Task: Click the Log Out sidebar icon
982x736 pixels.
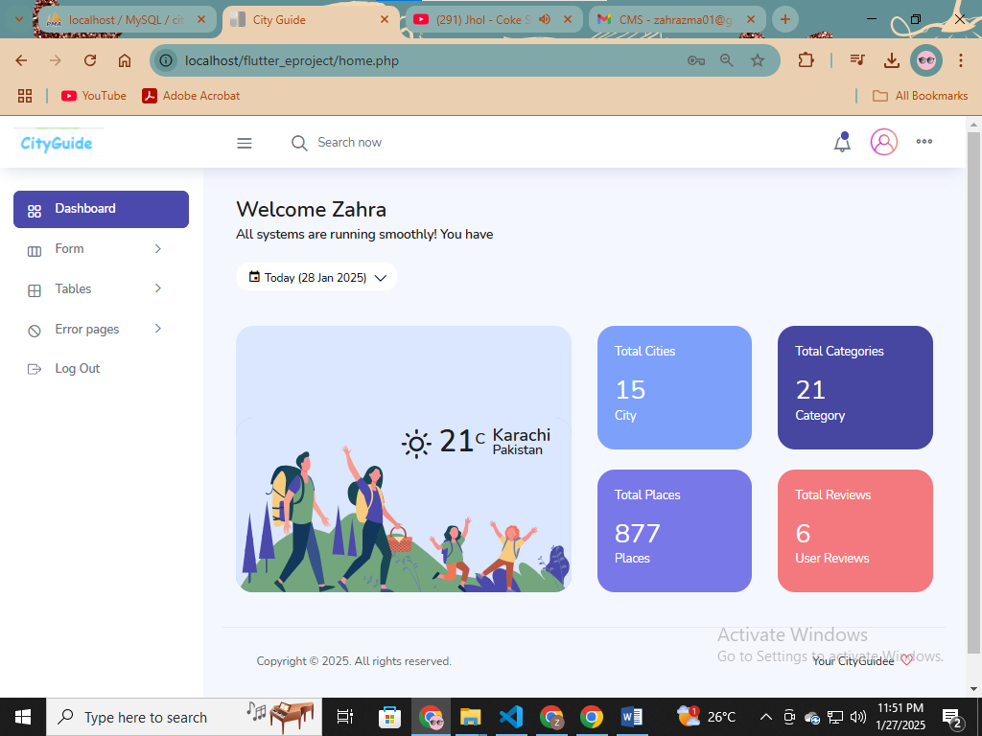Action: [x=35, y=369]
